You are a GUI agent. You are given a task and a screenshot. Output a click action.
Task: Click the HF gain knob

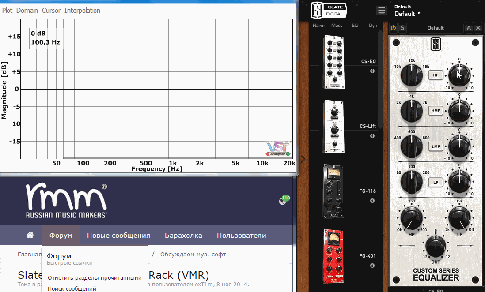click(x=459, y=75)
